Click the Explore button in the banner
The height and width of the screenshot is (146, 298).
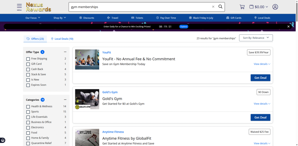point(184,26)
